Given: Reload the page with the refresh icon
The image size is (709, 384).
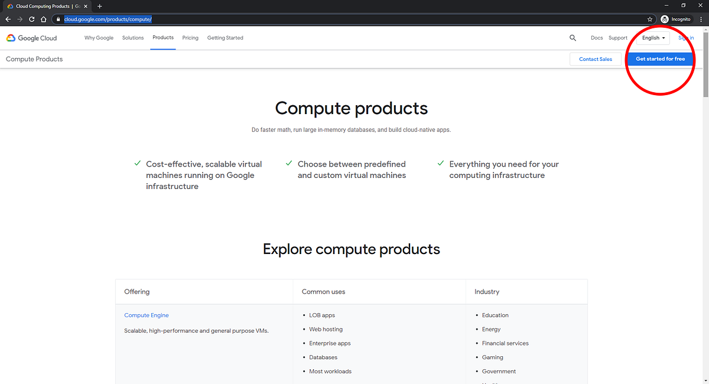Looking at the screenshot, I should tap(31, 19).
